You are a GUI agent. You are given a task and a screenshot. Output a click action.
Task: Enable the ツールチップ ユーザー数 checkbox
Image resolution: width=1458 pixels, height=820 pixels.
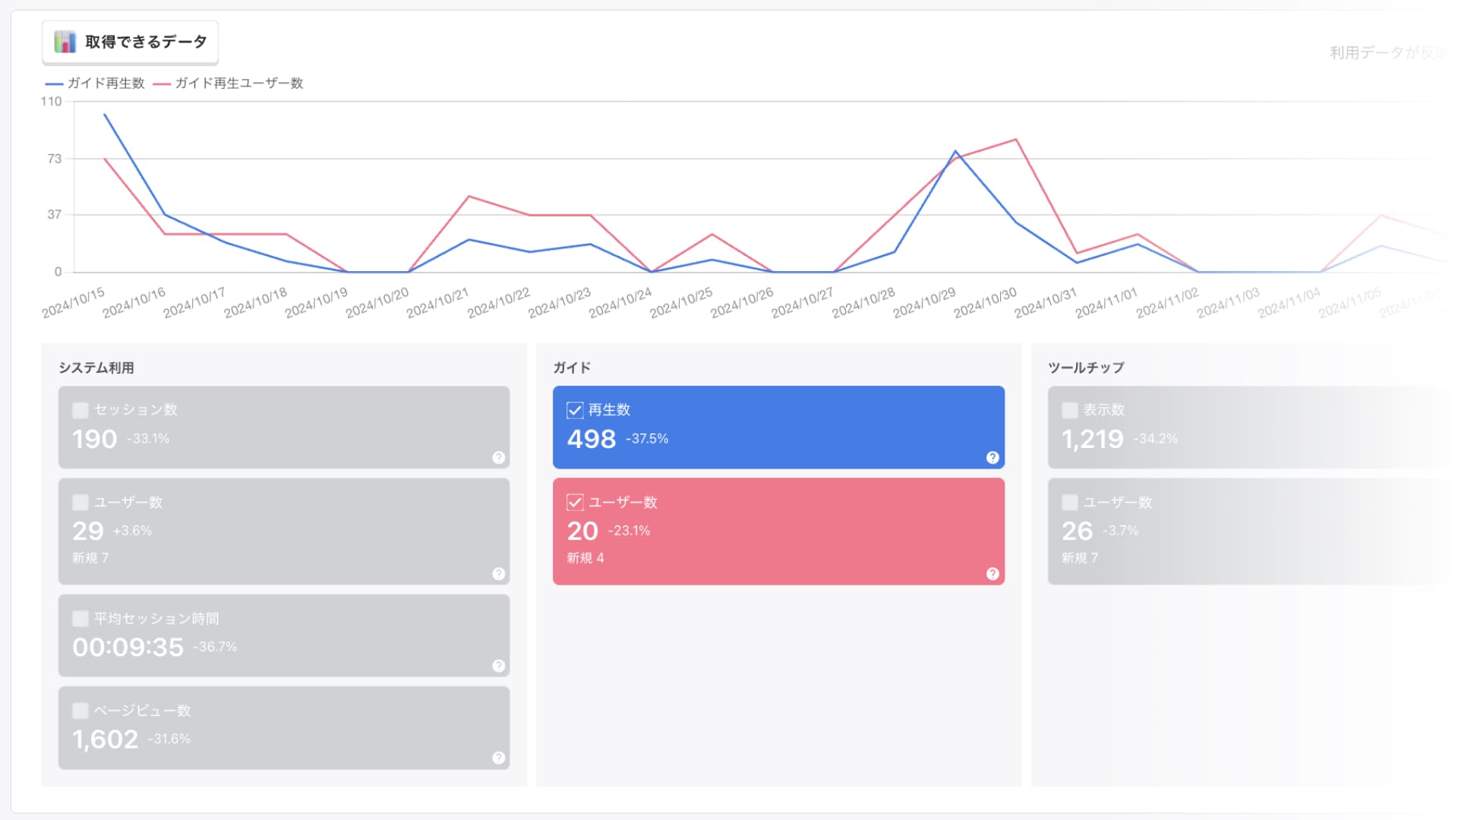coord(1069,502)
